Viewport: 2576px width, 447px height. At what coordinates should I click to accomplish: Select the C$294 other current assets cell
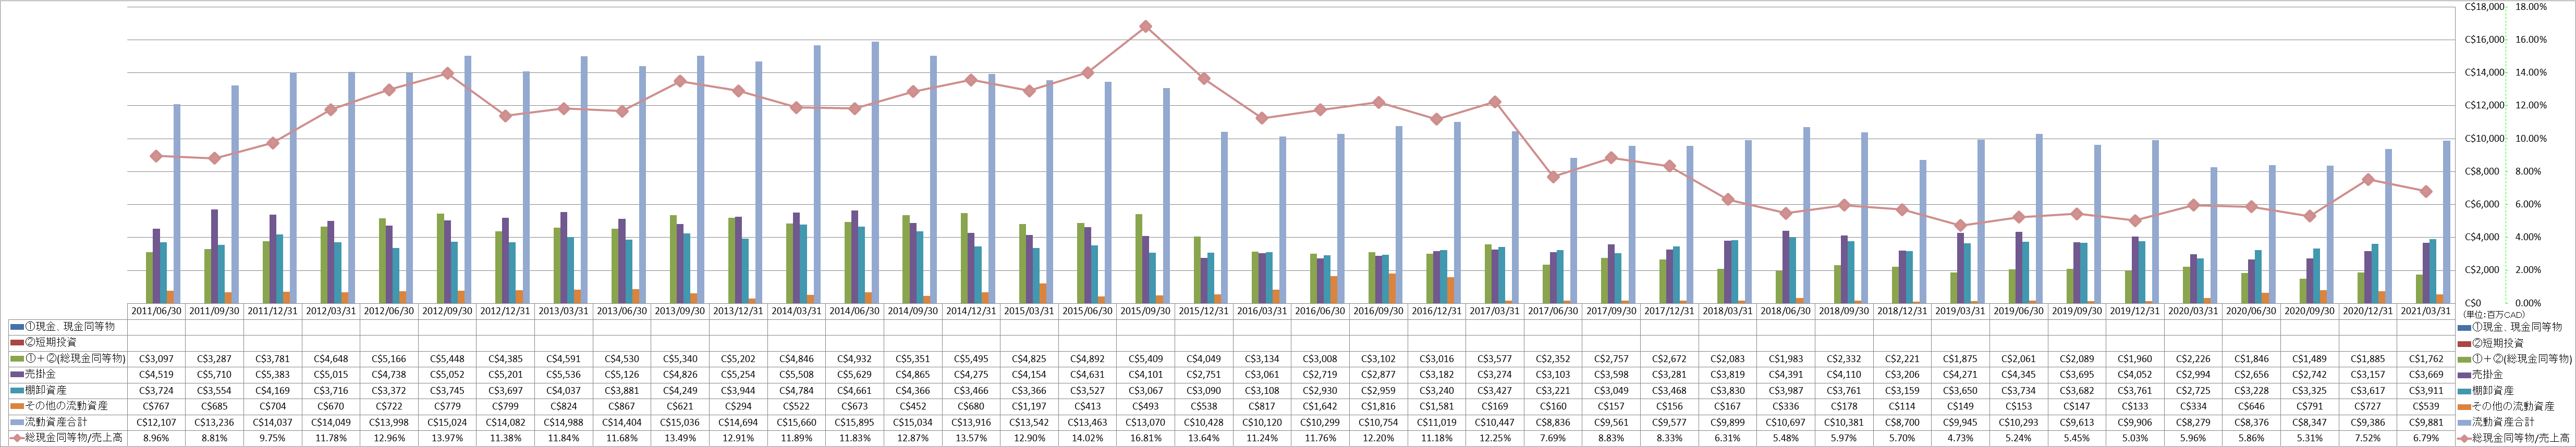739,407
